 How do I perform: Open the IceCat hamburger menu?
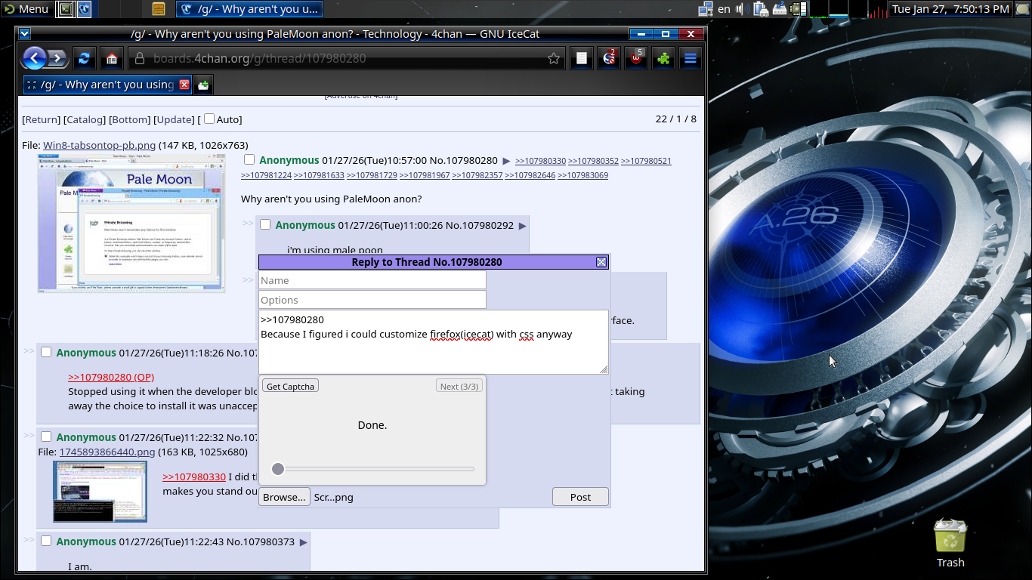[691, 58]
